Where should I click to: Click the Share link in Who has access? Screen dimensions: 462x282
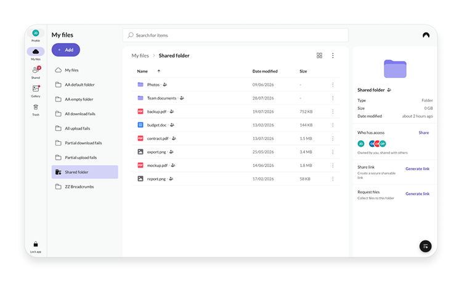click(x=424, y=133)
